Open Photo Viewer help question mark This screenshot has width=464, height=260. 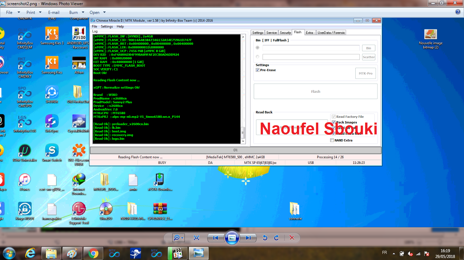(x=458, y=12)
